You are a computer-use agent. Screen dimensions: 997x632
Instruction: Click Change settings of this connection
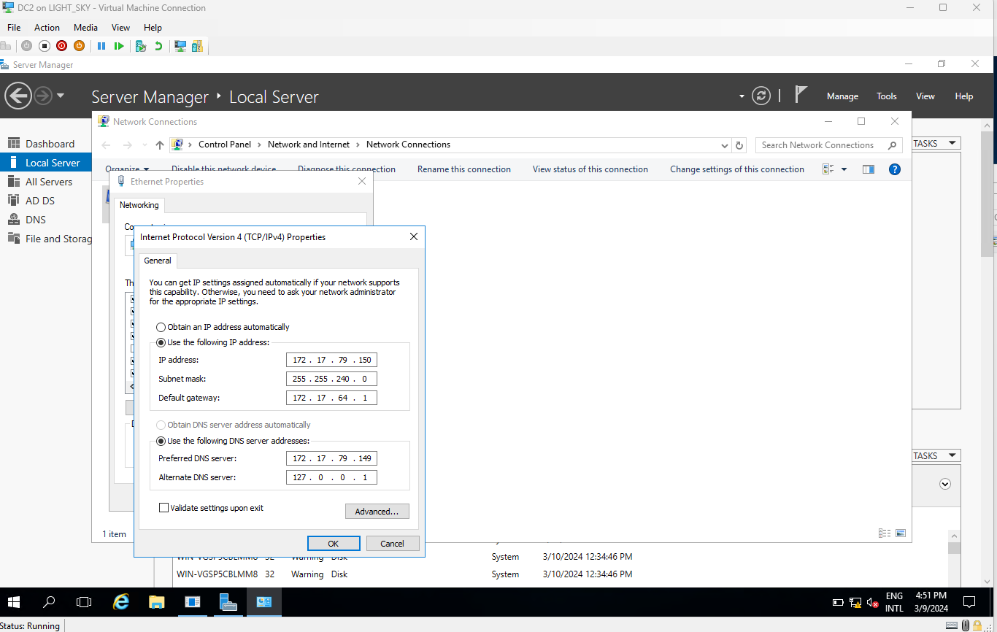tap(737, 169)
